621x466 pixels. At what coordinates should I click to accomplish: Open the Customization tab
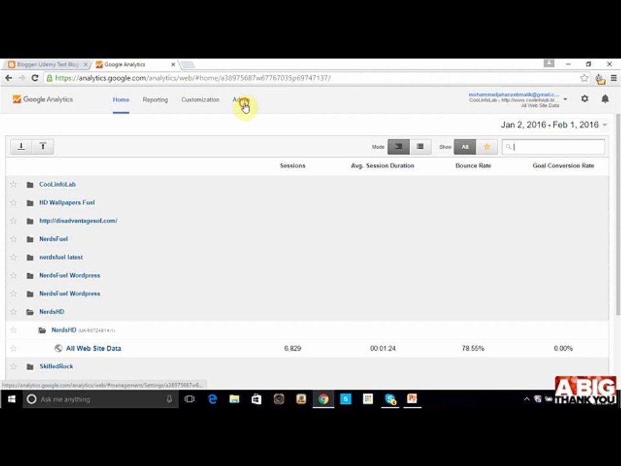(x=200, y=100)
